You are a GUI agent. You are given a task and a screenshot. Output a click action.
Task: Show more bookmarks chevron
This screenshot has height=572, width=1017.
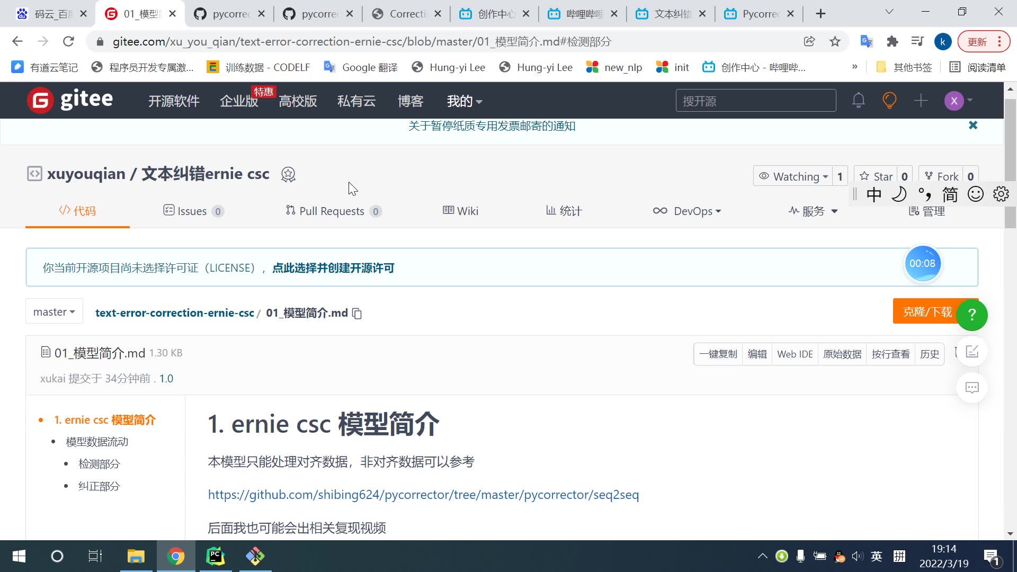click(x=854, y=67)
